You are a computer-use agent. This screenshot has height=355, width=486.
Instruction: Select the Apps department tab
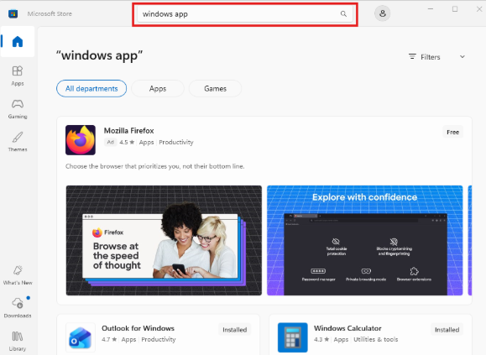point(158,89)
